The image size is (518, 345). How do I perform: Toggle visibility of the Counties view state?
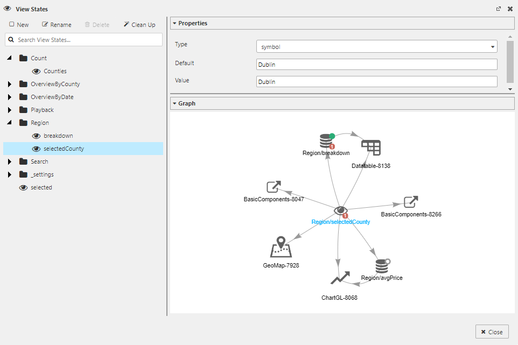36,71
